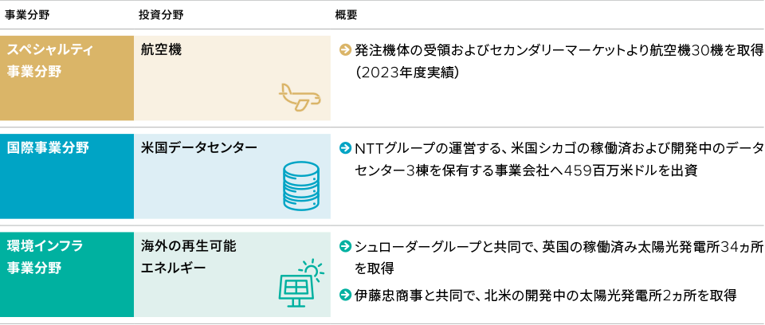Click the airplane icon in 航空機 cell
765x325 pixels.
point(300,97)
